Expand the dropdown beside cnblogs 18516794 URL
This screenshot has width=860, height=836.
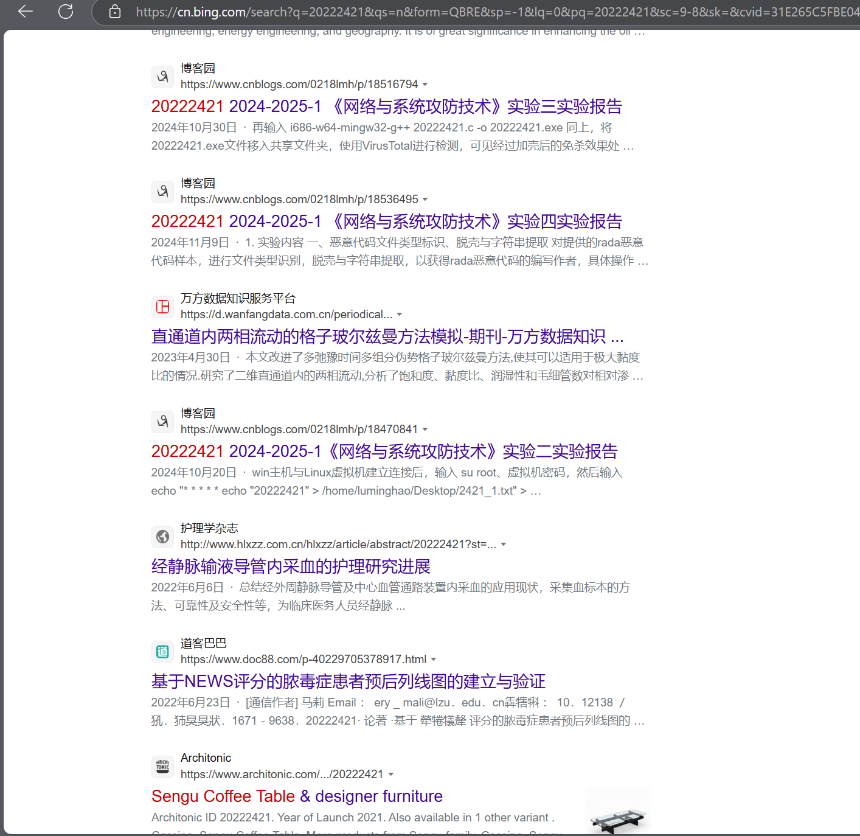click(425, 85)
